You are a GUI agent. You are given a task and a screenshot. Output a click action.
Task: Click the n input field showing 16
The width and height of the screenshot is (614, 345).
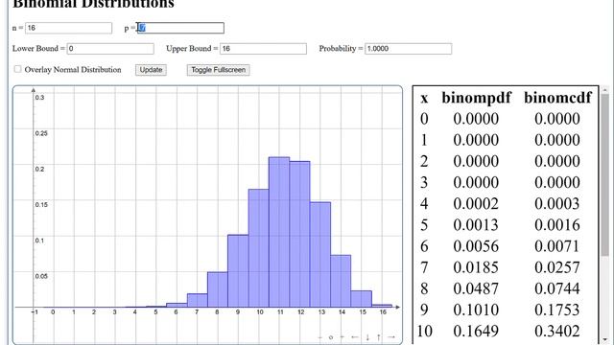(x=68, y=28)
